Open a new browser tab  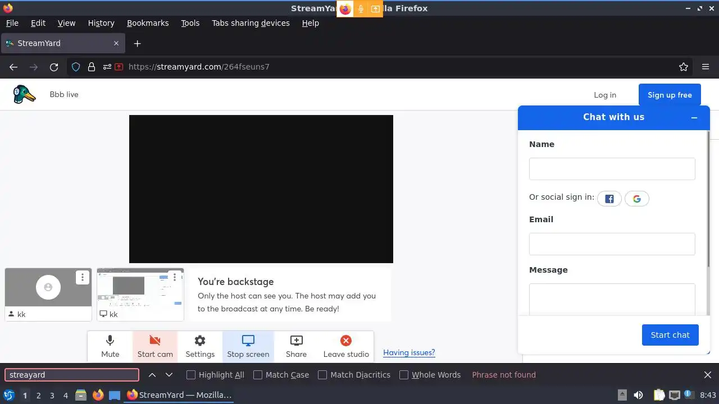coord(137,43)
